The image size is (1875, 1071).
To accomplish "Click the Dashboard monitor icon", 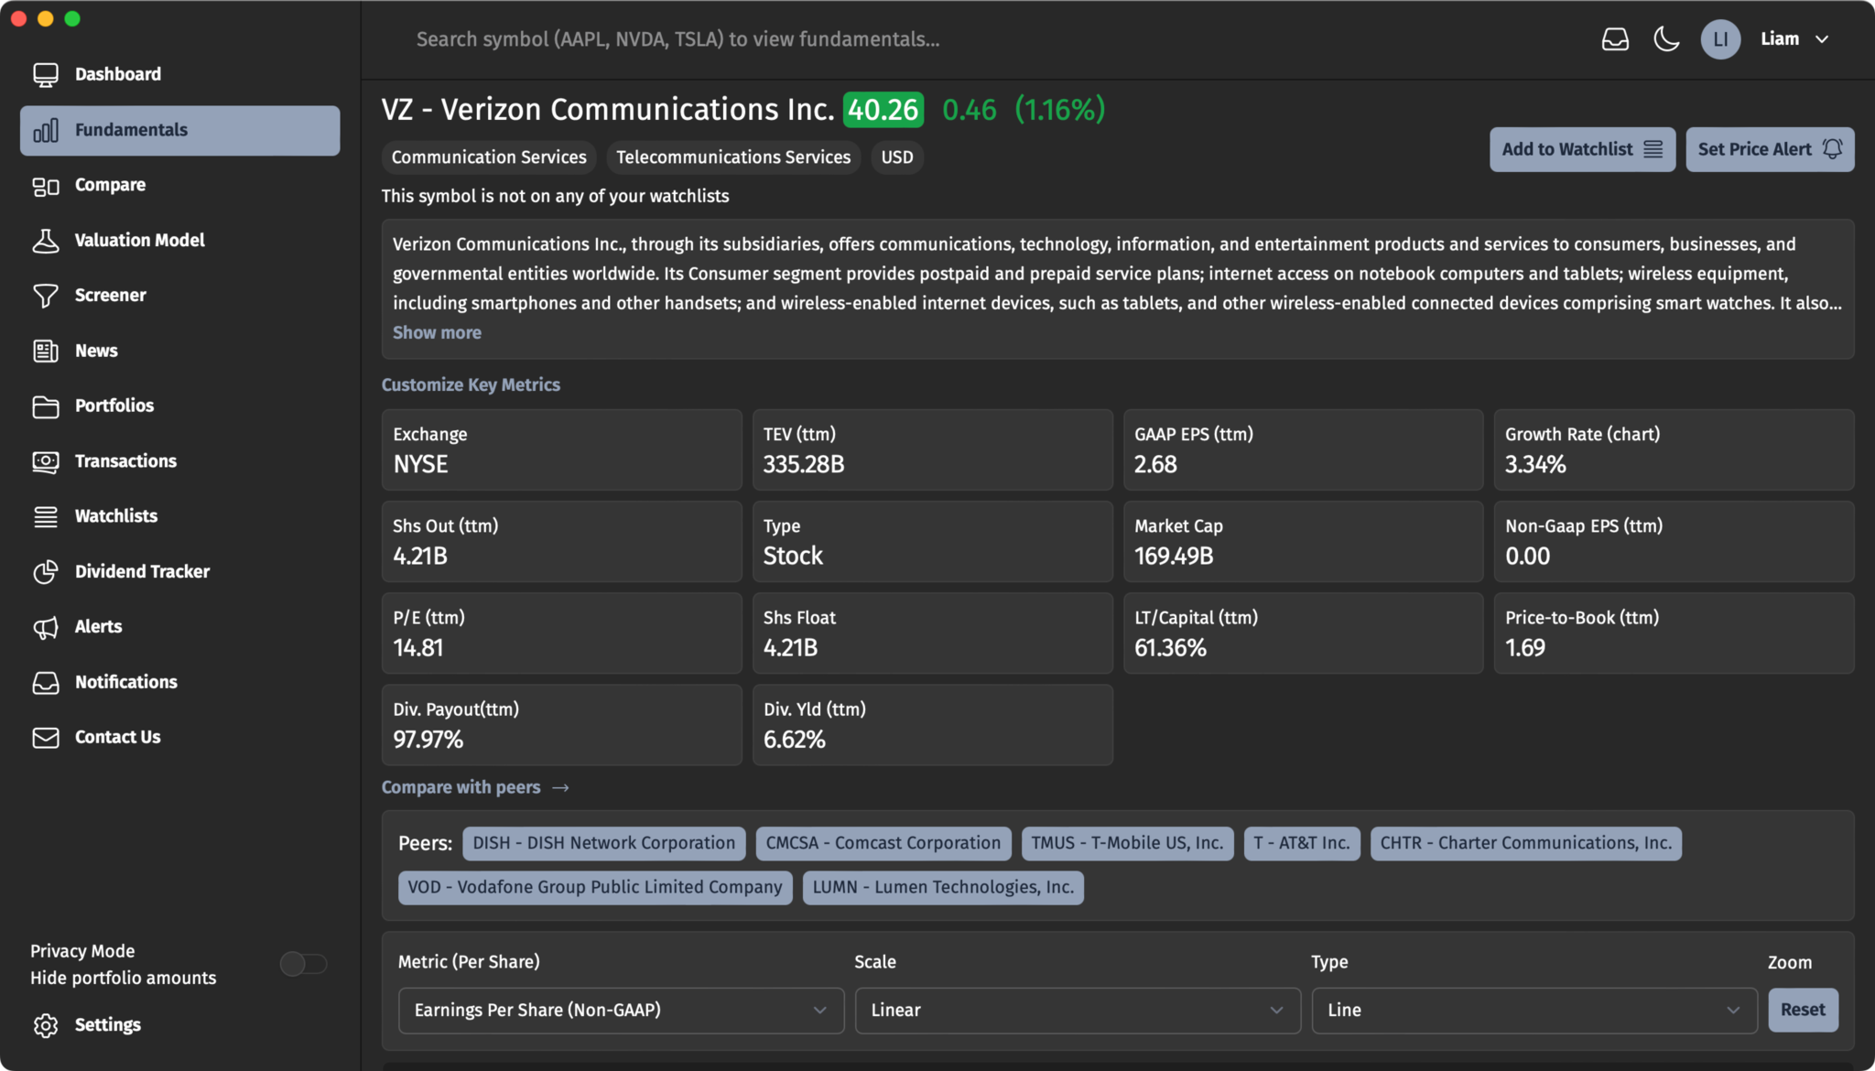I will pyautogui.click(x=46, y=74).
